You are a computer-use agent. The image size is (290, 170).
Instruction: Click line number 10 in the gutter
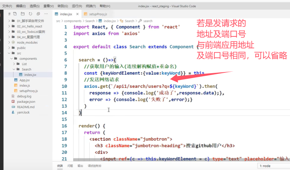pyautogui.click(x=64, y=86)
